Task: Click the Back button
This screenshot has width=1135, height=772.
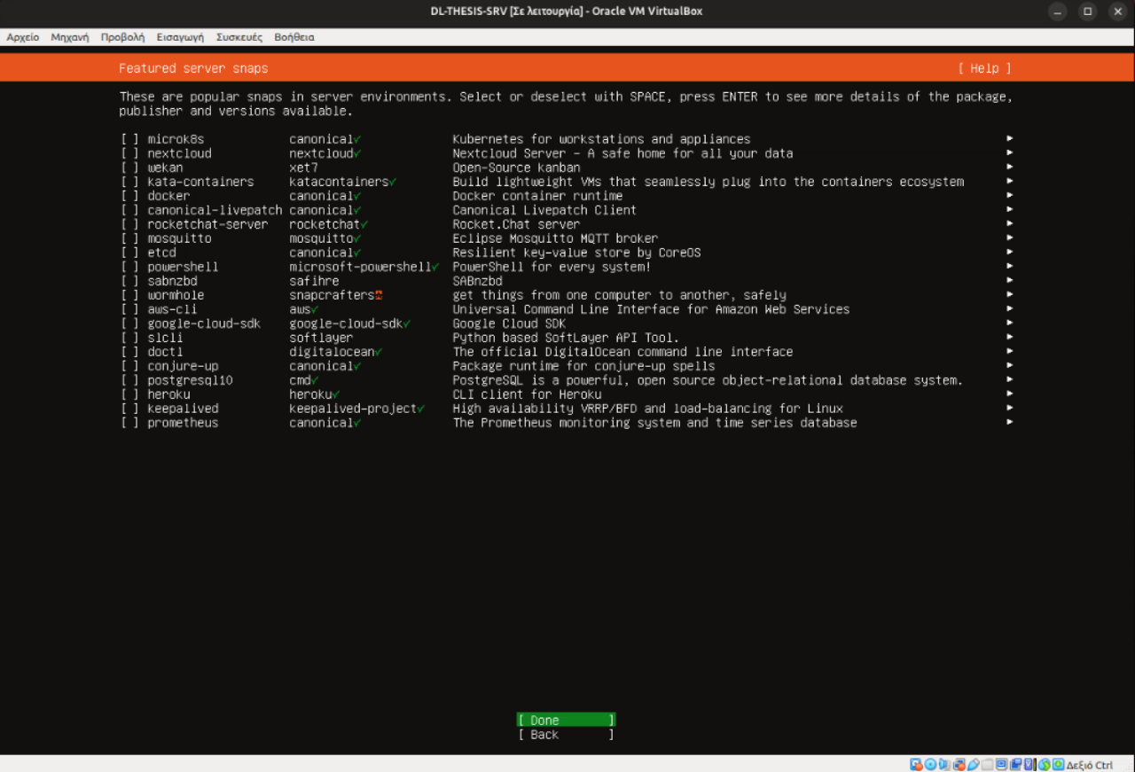Action: (x=566, y=735)
